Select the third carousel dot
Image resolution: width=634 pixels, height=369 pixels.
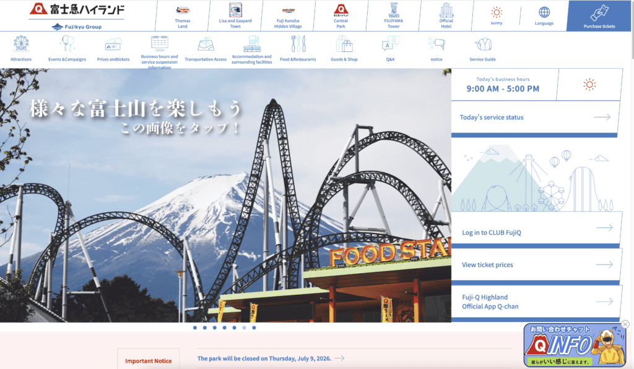pyautogui.click(x=215, y=328)
